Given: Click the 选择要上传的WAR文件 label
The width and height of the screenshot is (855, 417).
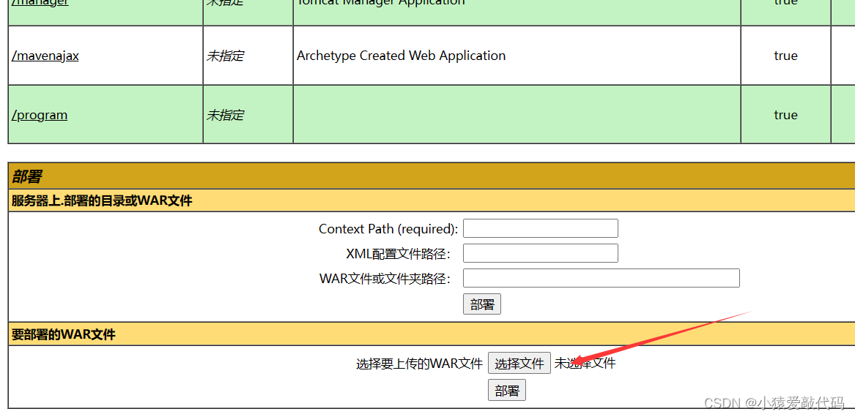Looking at the screenshot, I should 419,363.
